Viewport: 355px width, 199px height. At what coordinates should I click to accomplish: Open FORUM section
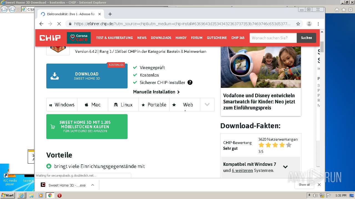click(197, 38)
